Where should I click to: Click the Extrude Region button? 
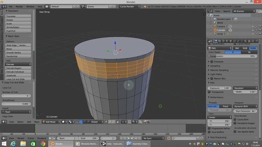point(18,68)
